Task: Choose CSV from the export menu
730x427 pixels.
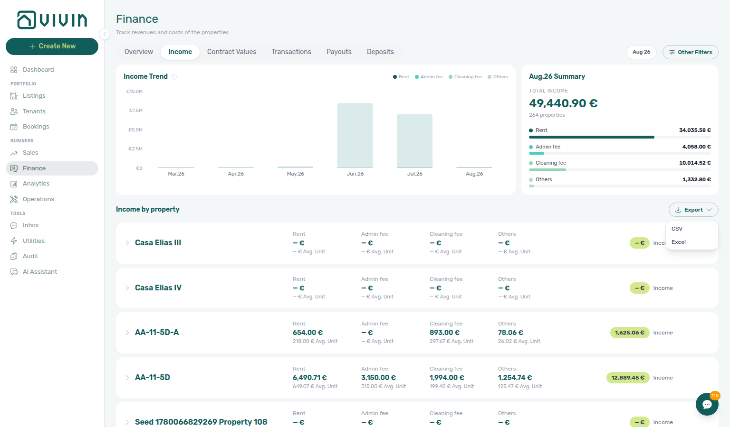Action: [x=692, y=229]
